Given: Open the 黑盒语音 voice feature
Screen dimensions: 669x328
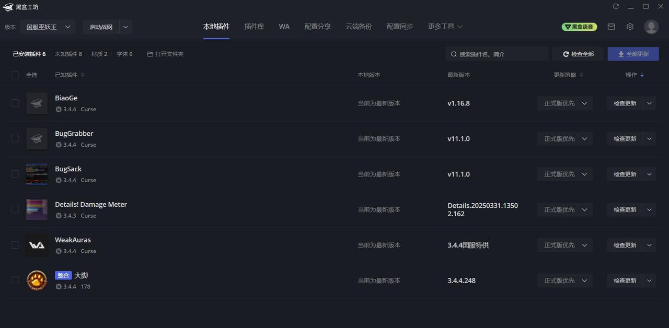Looking at the screenshot, I should click(579, 27).
